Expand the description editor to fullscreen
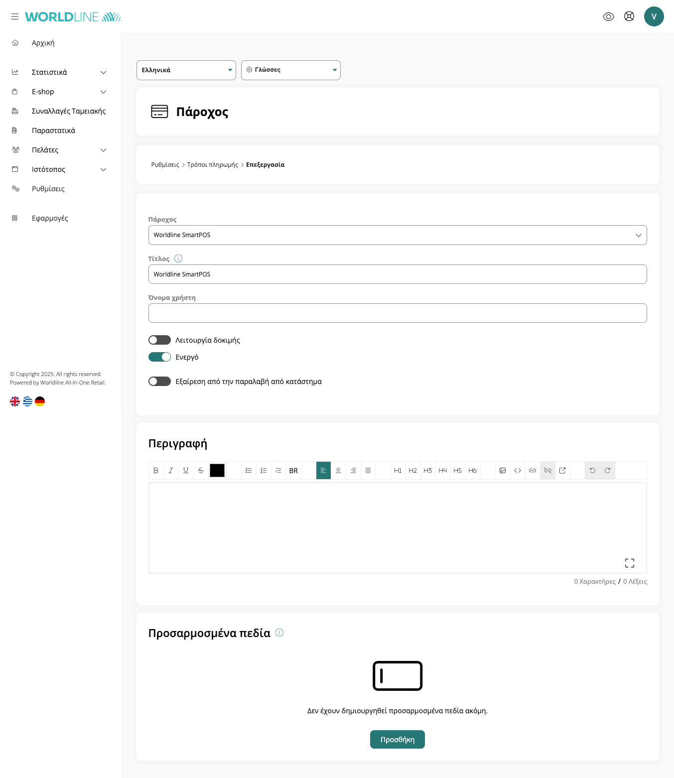This screenshot has width=674, height=778. (x=630, y=563)
